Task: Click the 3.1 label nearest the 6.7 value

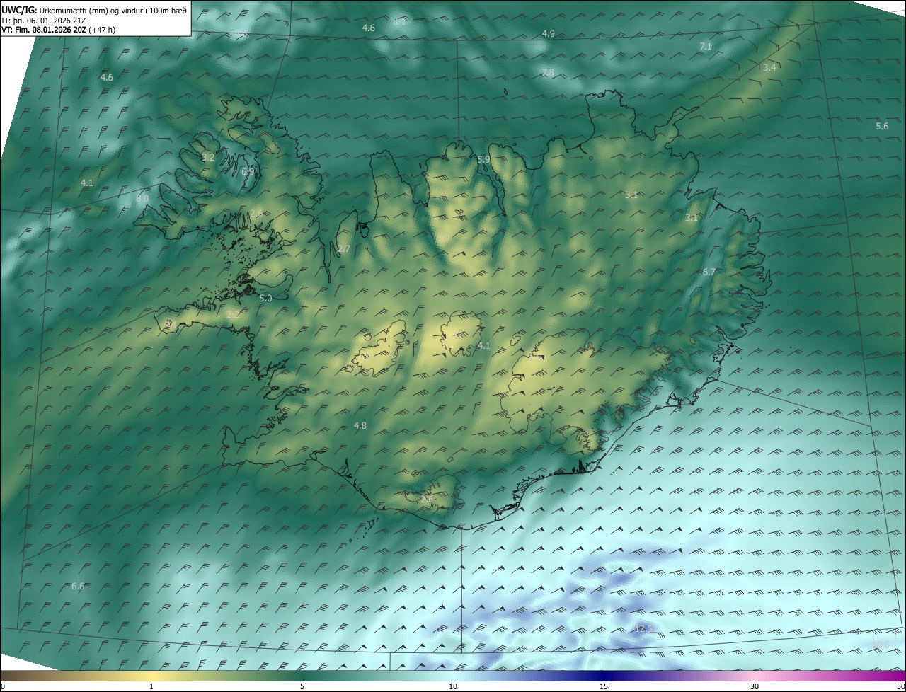Action: (x=692, y=218)
